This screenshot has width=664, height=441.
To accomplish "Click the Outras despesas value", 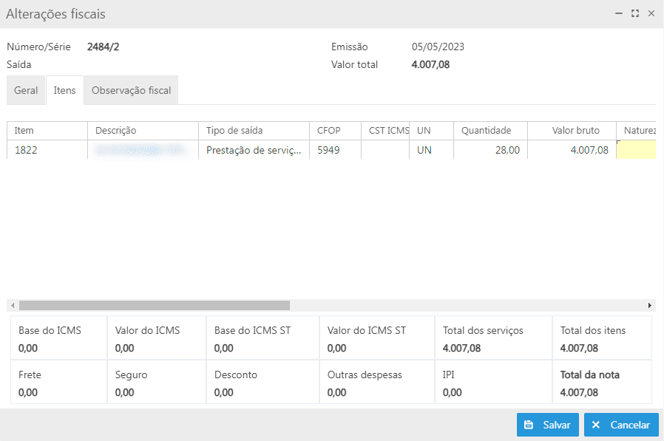I will tap(336, 392).
